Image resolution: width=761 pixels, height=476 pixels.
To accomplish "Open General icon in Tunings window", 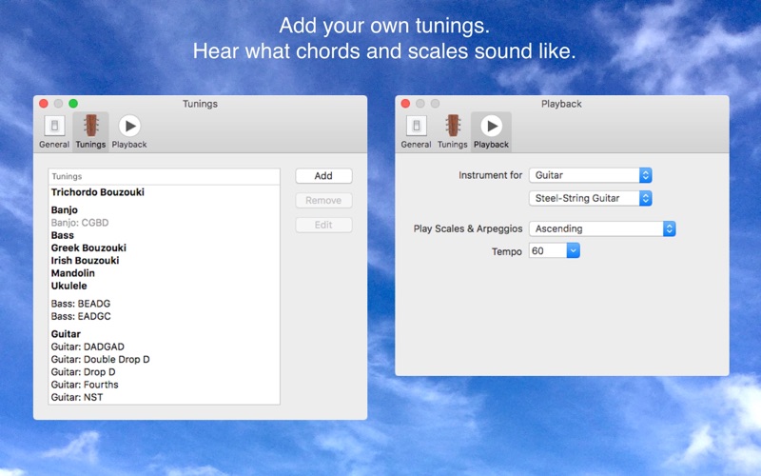I will pos(54,126).
